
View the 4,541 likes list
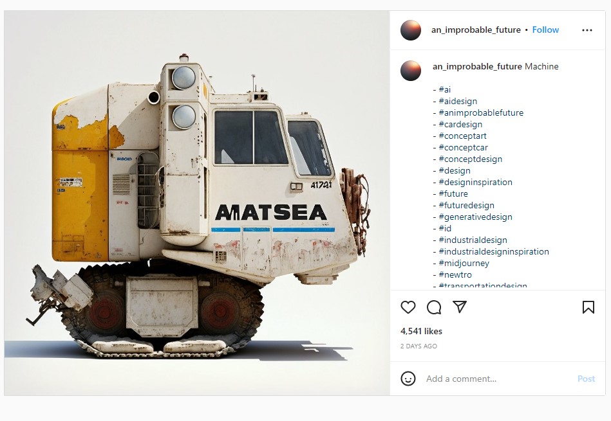tap(421, 331)
